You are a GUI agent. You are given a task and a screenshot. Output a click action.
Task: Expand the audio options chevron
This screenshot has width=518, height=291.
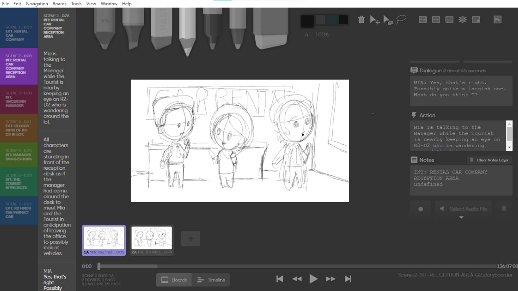(461, 217)
